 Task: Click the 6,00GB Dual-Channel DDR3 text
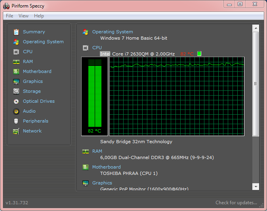pyautogui.click(x=157, y=157)
